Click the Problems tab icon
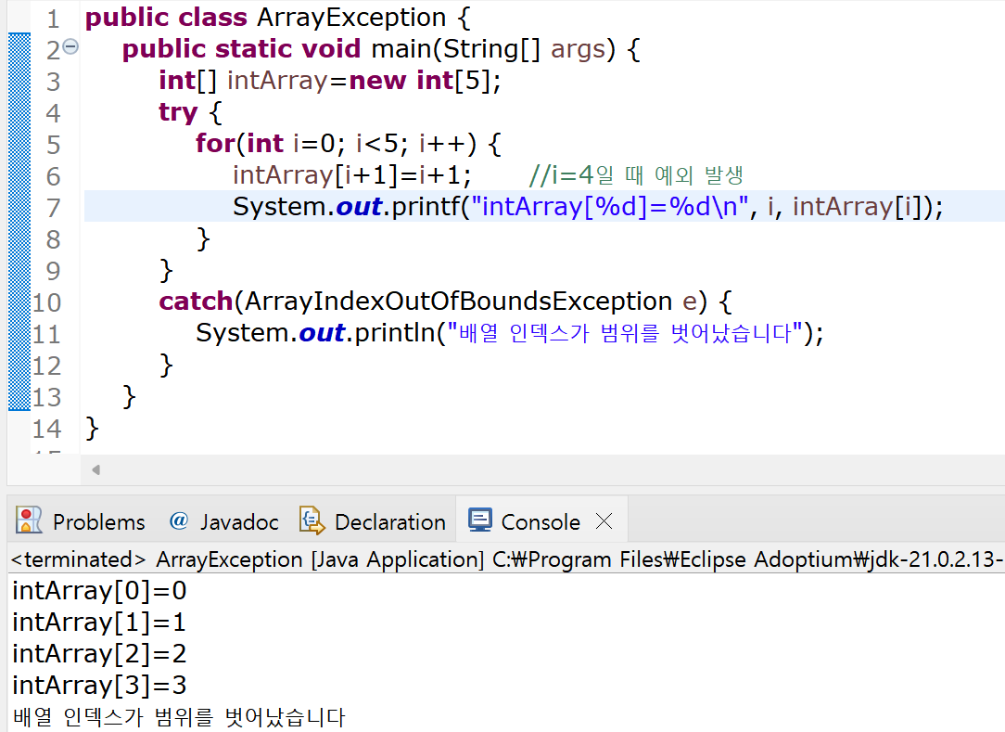 [x=29, y=520]
